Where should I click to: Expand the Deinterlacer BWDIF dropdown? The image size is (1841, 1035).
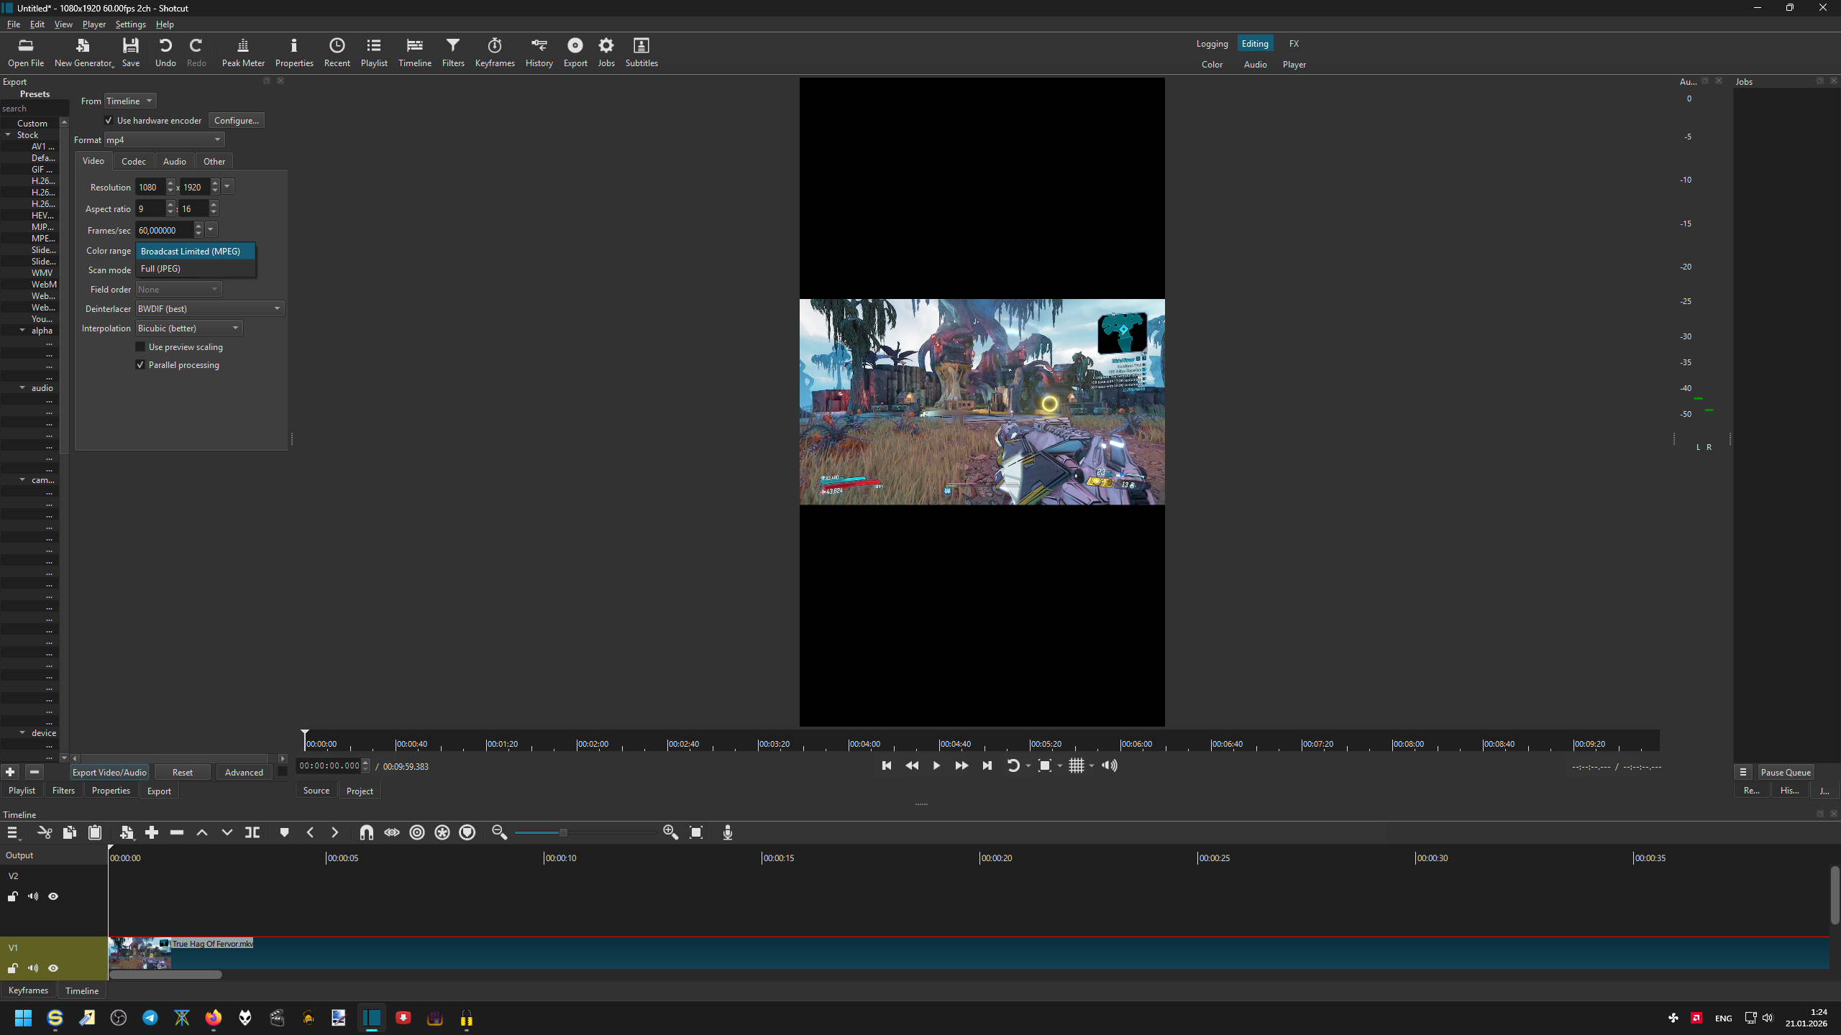point(209,309)
